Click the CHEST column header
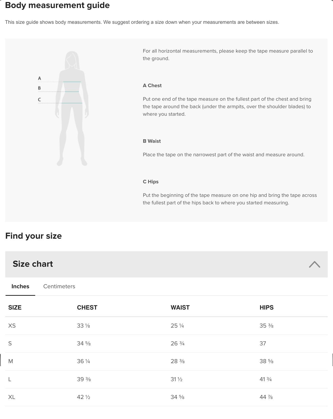The width and height of the screenshot is (333, 419). [x=87, y=308]
